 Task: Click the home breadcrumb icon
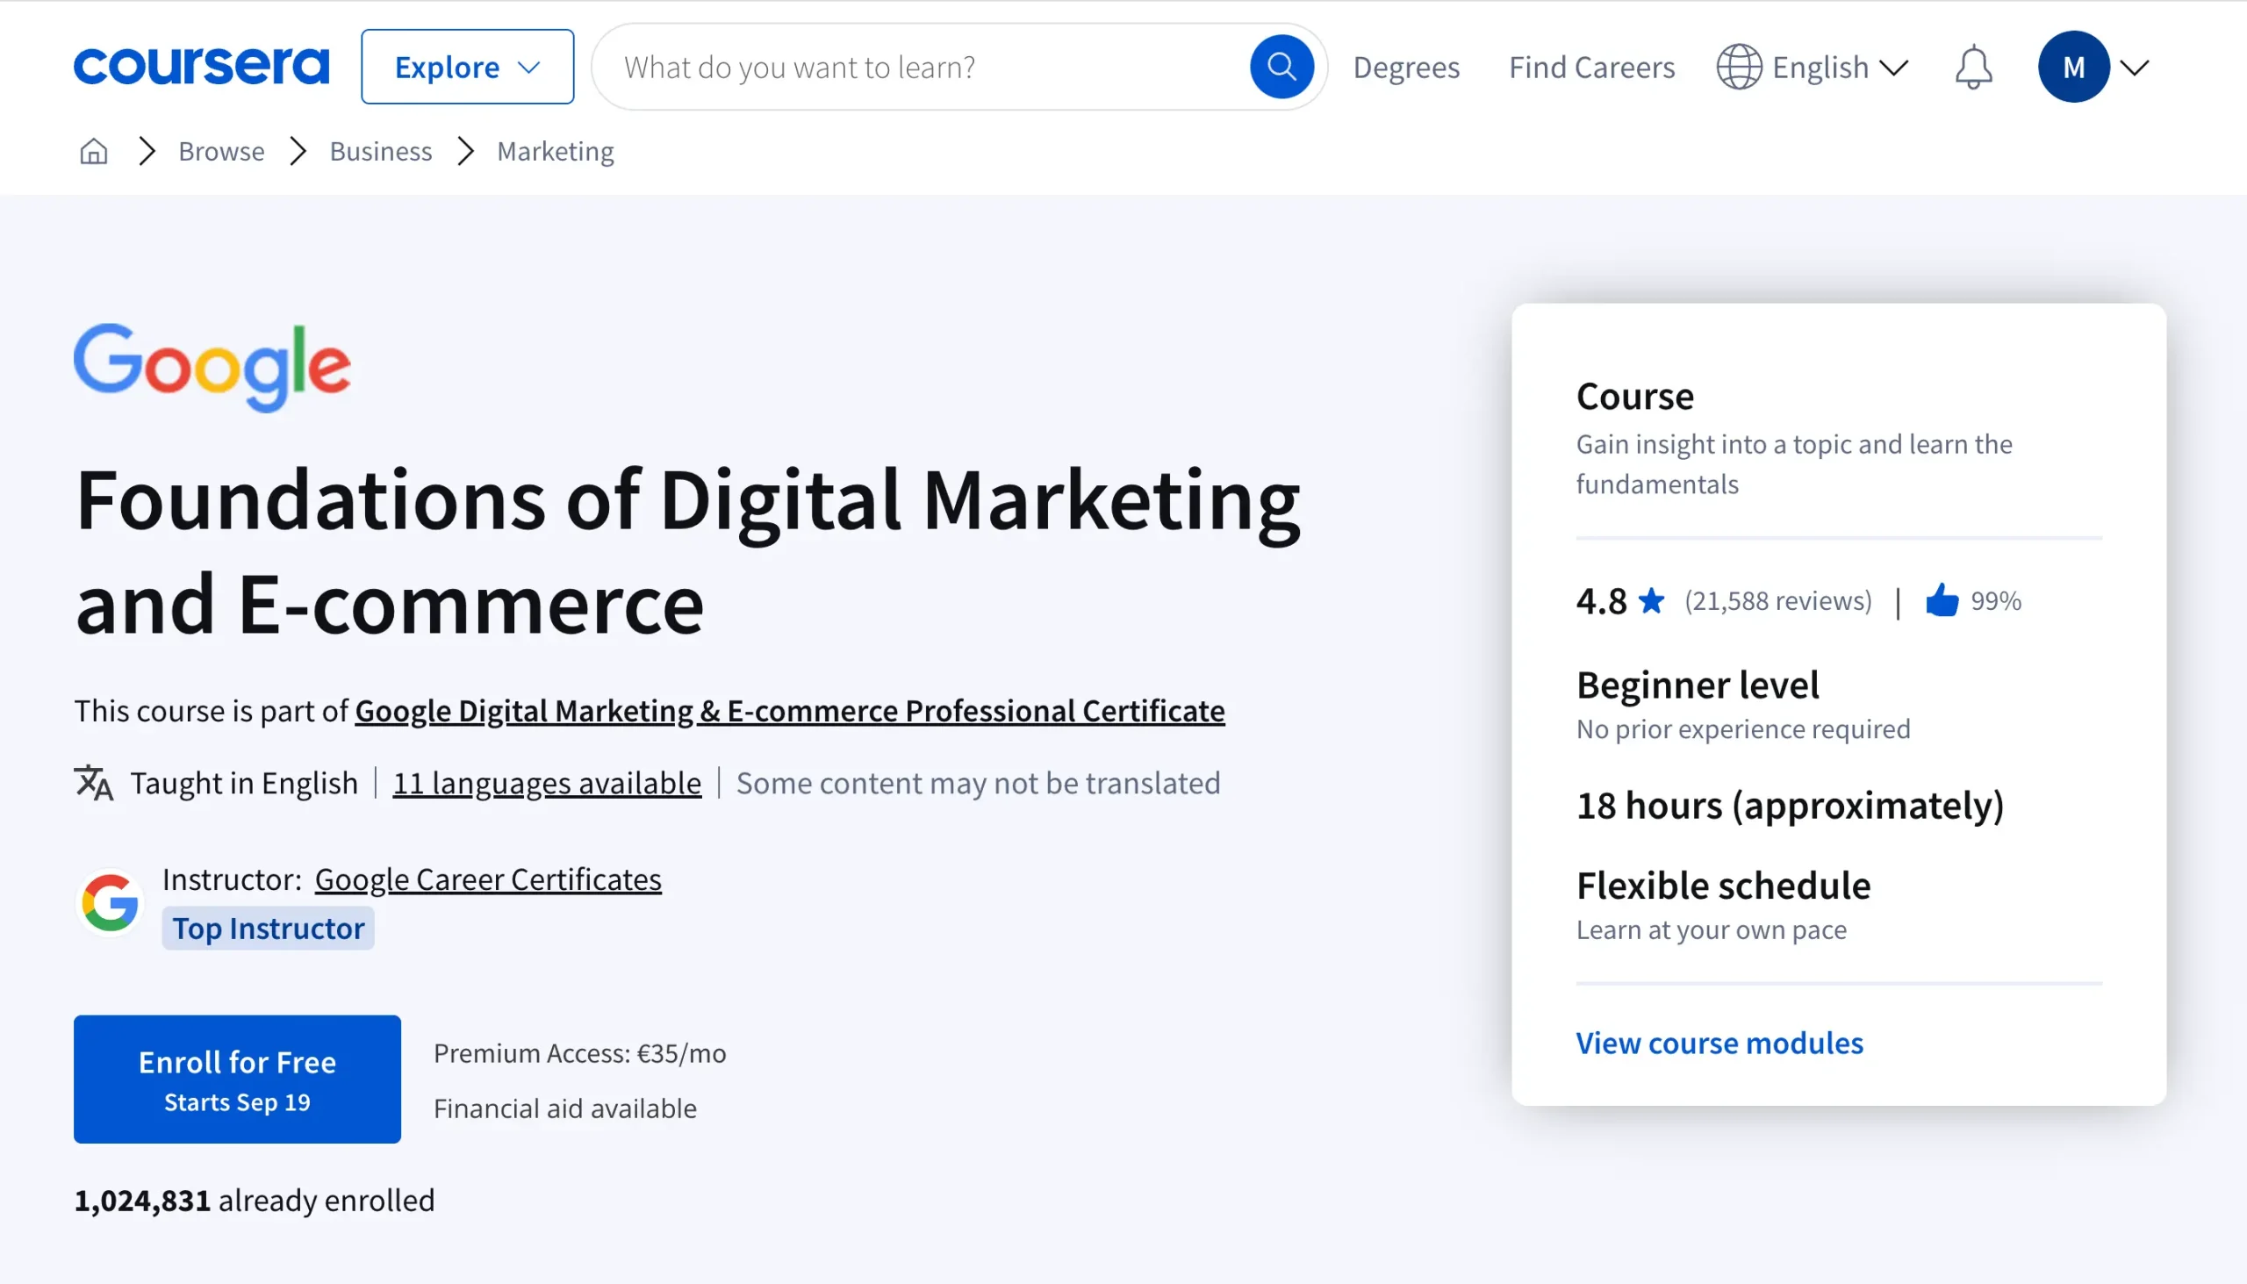pos(93,152)
